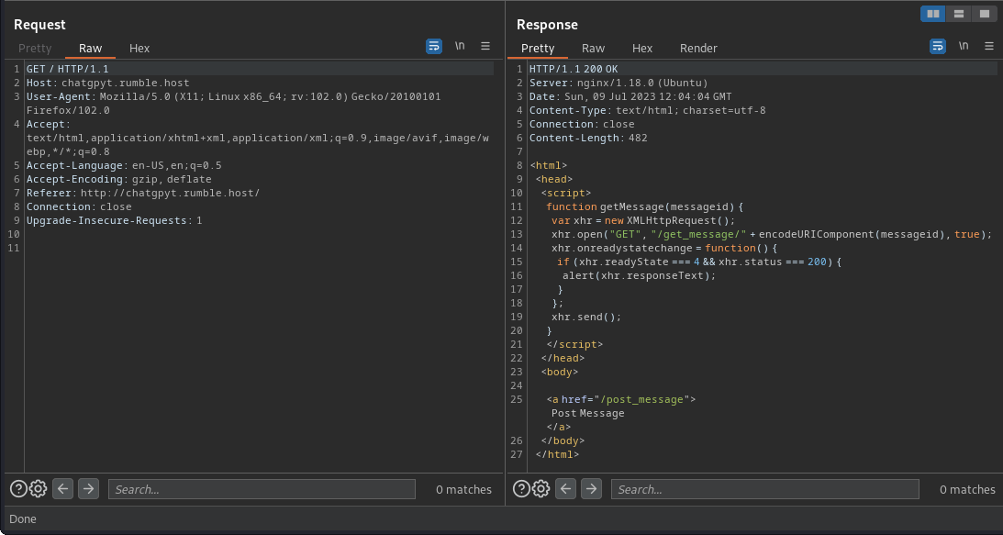Switch to top-bottom split layout

pos(959,14)
